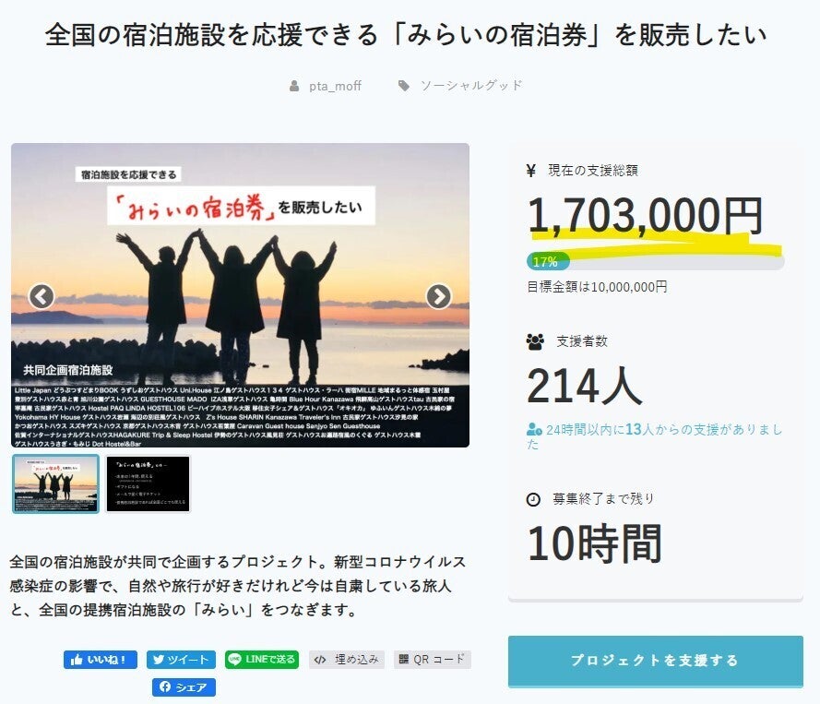The width and height of the screenshot is (820, 704).
Task: Click the previous image arrow on slideshow
Action: click(42, 296)
